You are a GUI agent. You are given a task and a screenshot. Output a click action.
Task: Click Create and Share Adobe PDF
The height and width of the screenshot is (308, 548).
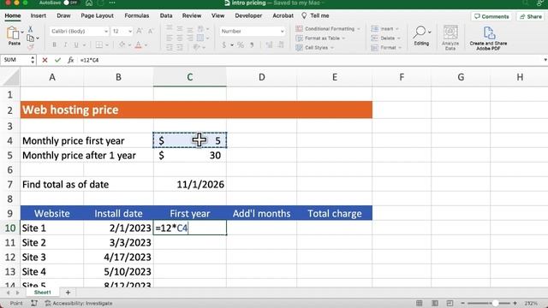(x=488, y=38)
